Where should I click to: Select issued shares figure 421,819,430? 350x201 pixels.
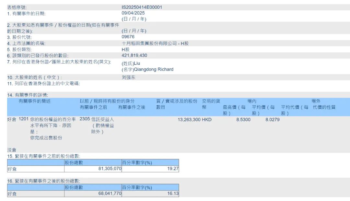point(134,55)
